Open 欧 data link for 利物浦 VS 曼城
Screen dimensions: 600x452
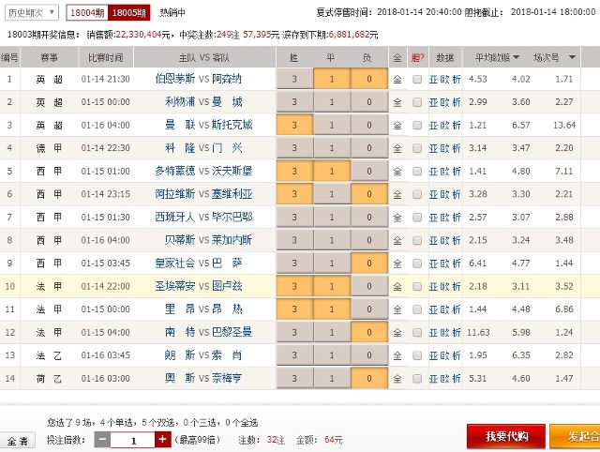pyautogui.click(x=444, y=102)
